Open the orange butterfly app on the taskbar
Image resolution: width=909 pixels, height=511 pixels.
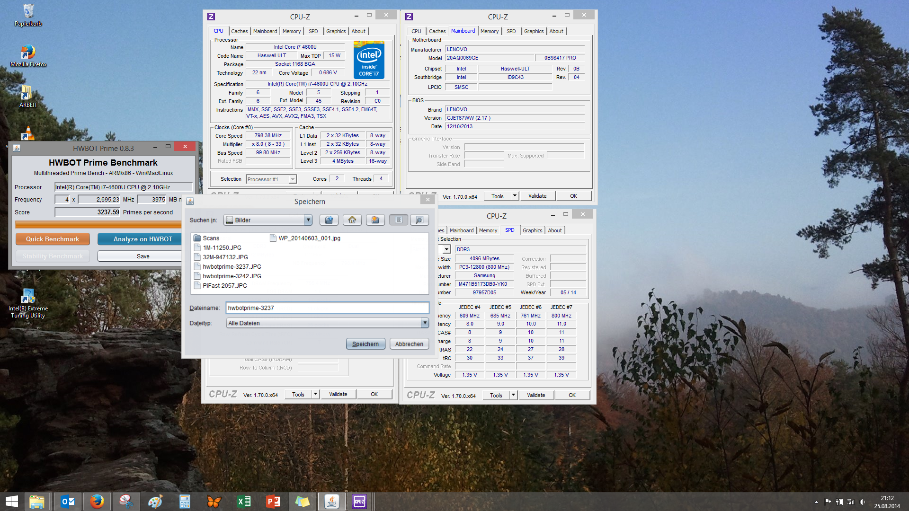214,502
